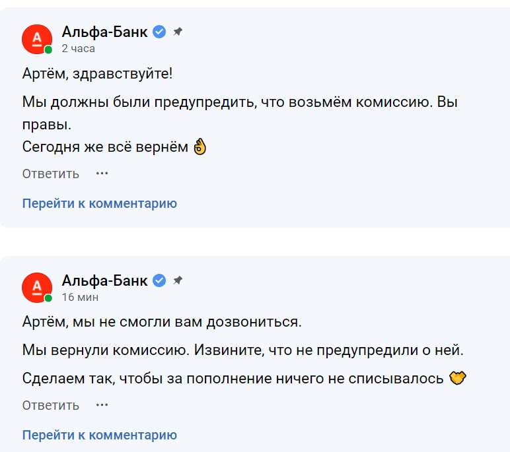Click the blue verified badge in first comment

coord(159,32)
